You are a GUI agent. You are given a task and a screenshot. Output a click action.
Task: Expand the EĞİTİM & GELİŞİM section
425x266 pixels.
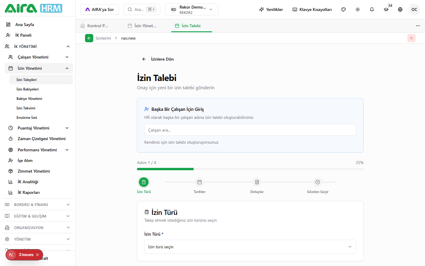click(x=37, y=216)
